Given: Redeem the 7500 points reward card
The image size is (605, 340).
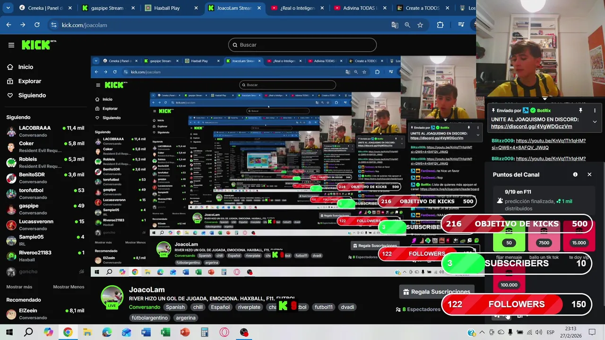Looking at the screenshot, I should pyautogui.click(x=544, y=236).
